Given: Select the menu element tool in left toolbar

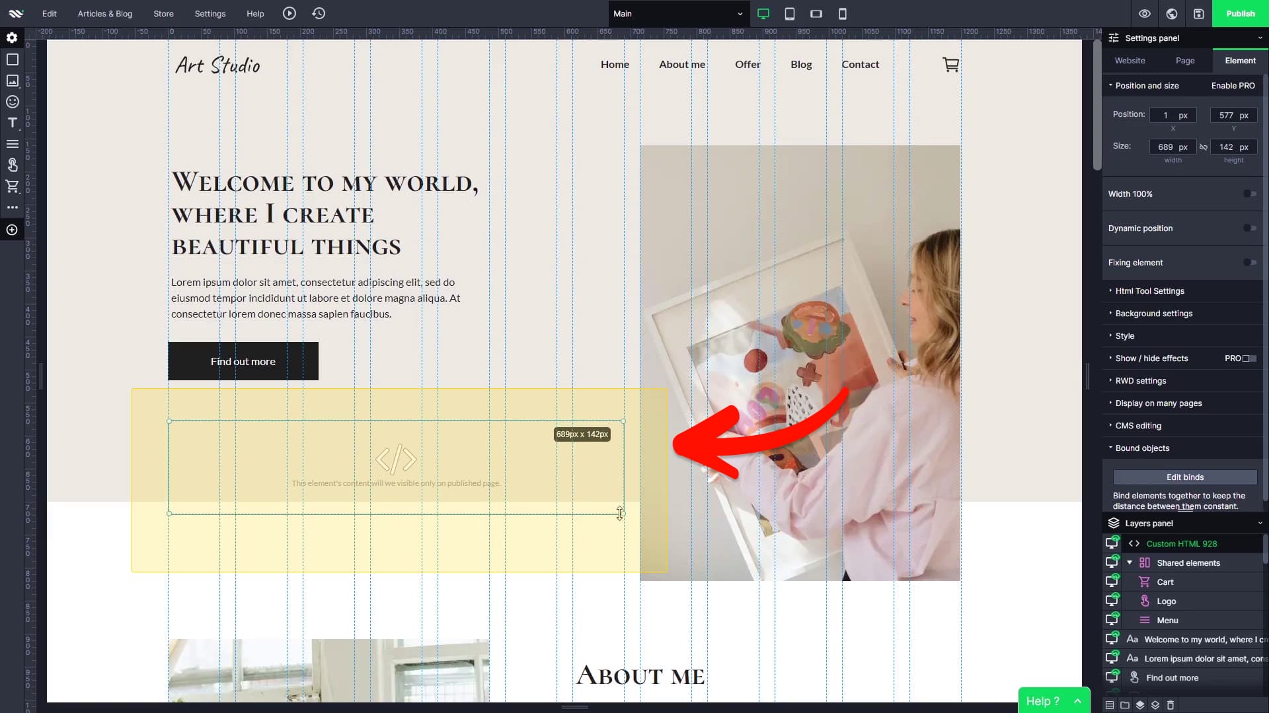Looking at the screenshot, I should (12, 144).
